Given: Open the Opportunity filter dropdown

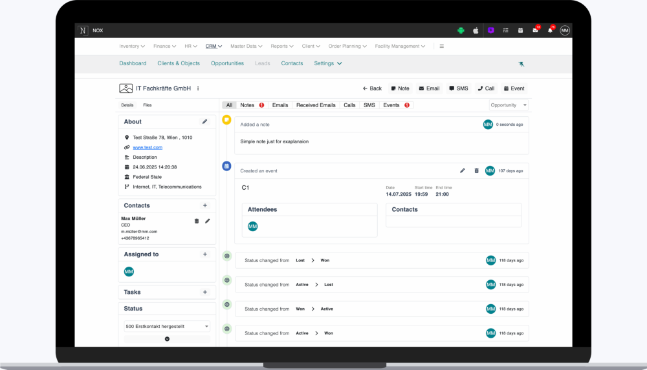Looking at the screenshot, I should [x=509, y=105].
